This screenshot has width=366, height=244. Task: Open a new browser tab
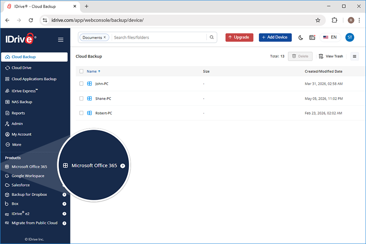pyautogui.click(x=87, y=7)
